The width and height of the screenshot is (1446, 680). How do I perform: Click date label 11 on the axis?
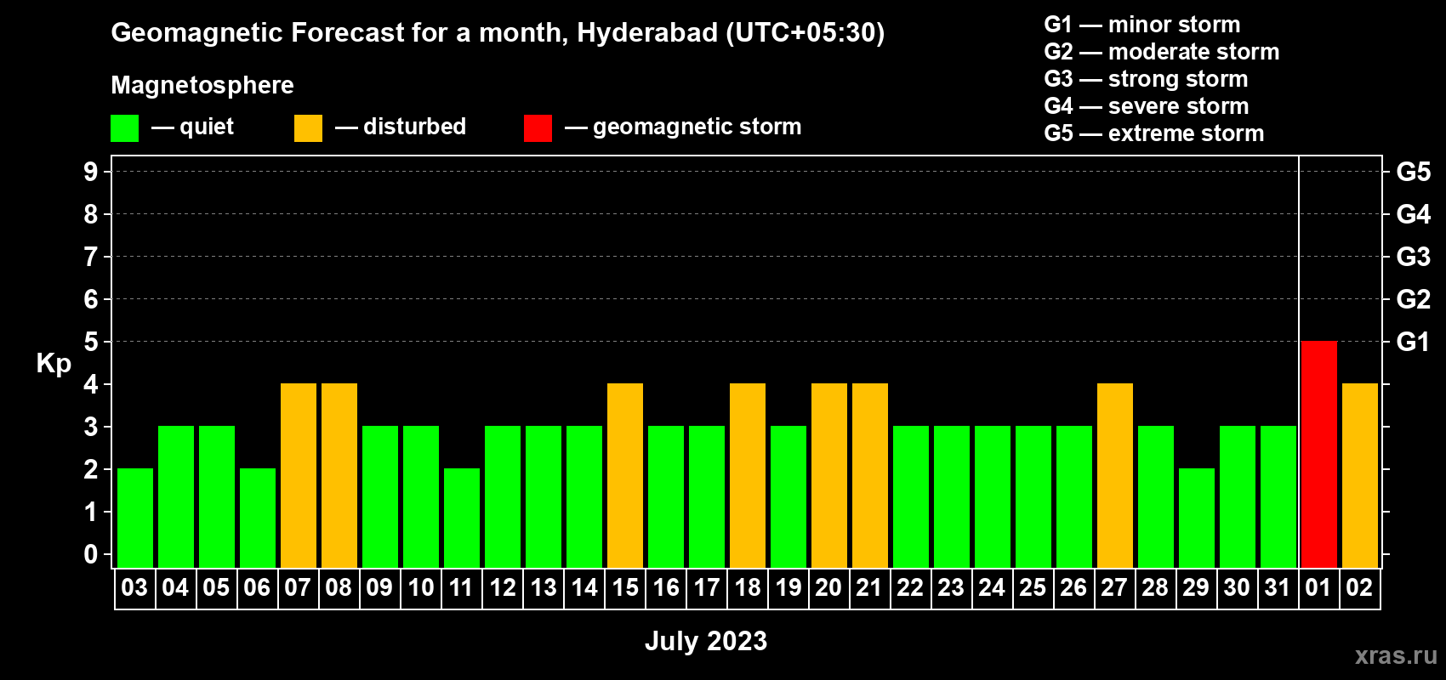tap(461, 588)
